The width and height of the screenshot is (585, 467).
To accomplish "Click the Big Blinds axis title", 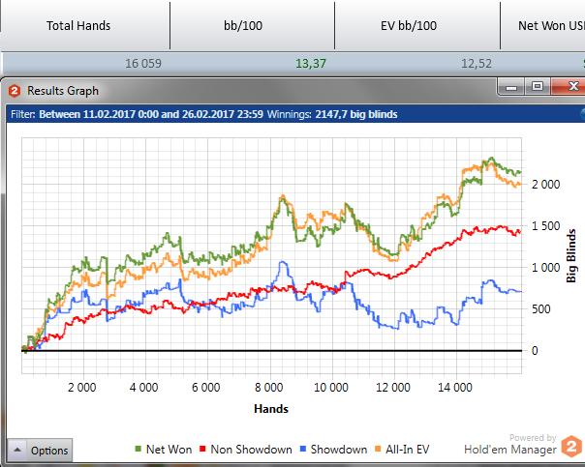I will point(571,256).
